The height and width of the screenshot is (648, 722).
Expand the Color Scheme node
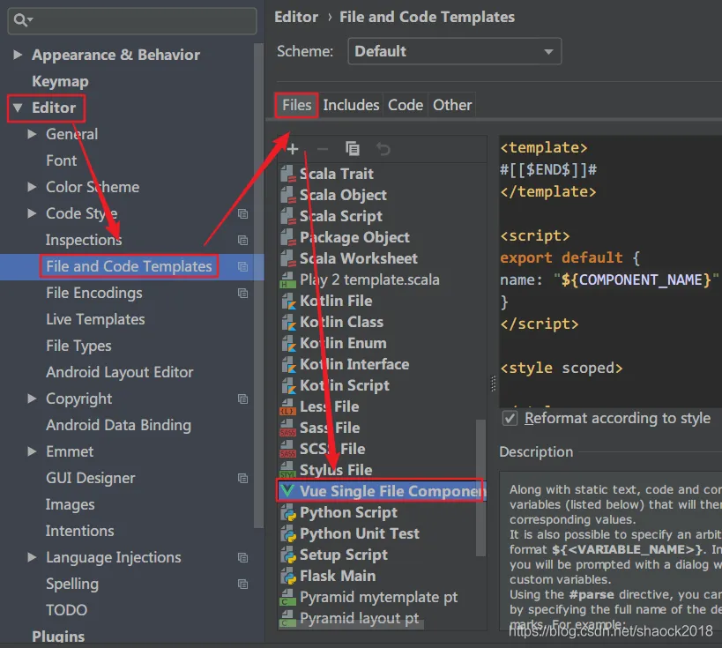(x=32, y=187)
